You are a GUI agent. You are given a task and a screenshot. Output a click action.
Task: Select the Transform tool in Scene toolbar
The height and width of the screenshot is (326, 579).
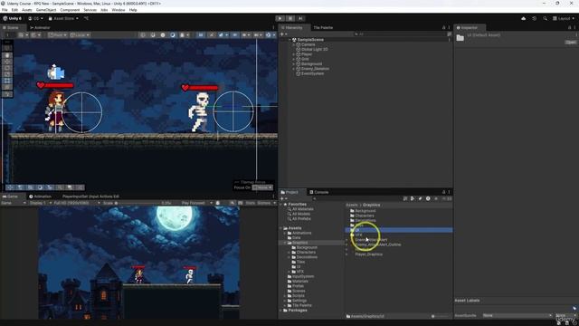coord(7,87)
